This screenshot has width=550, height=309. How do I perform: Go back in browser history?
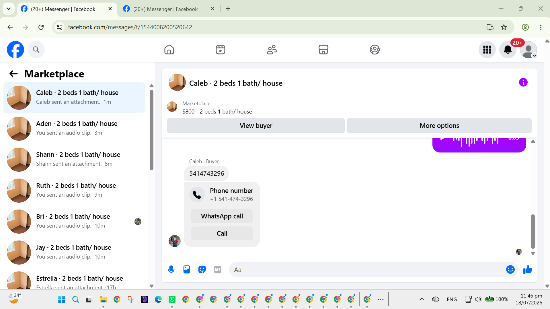10,27
